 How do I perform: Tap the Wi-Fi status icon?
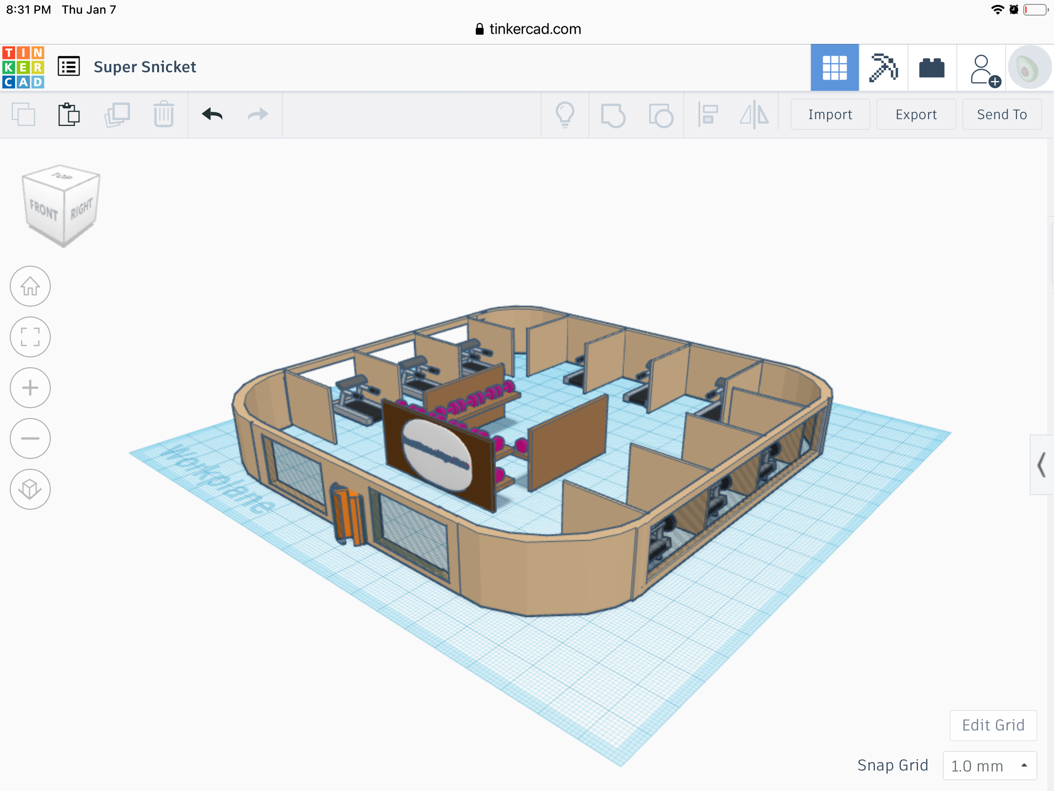coord(997,9)
